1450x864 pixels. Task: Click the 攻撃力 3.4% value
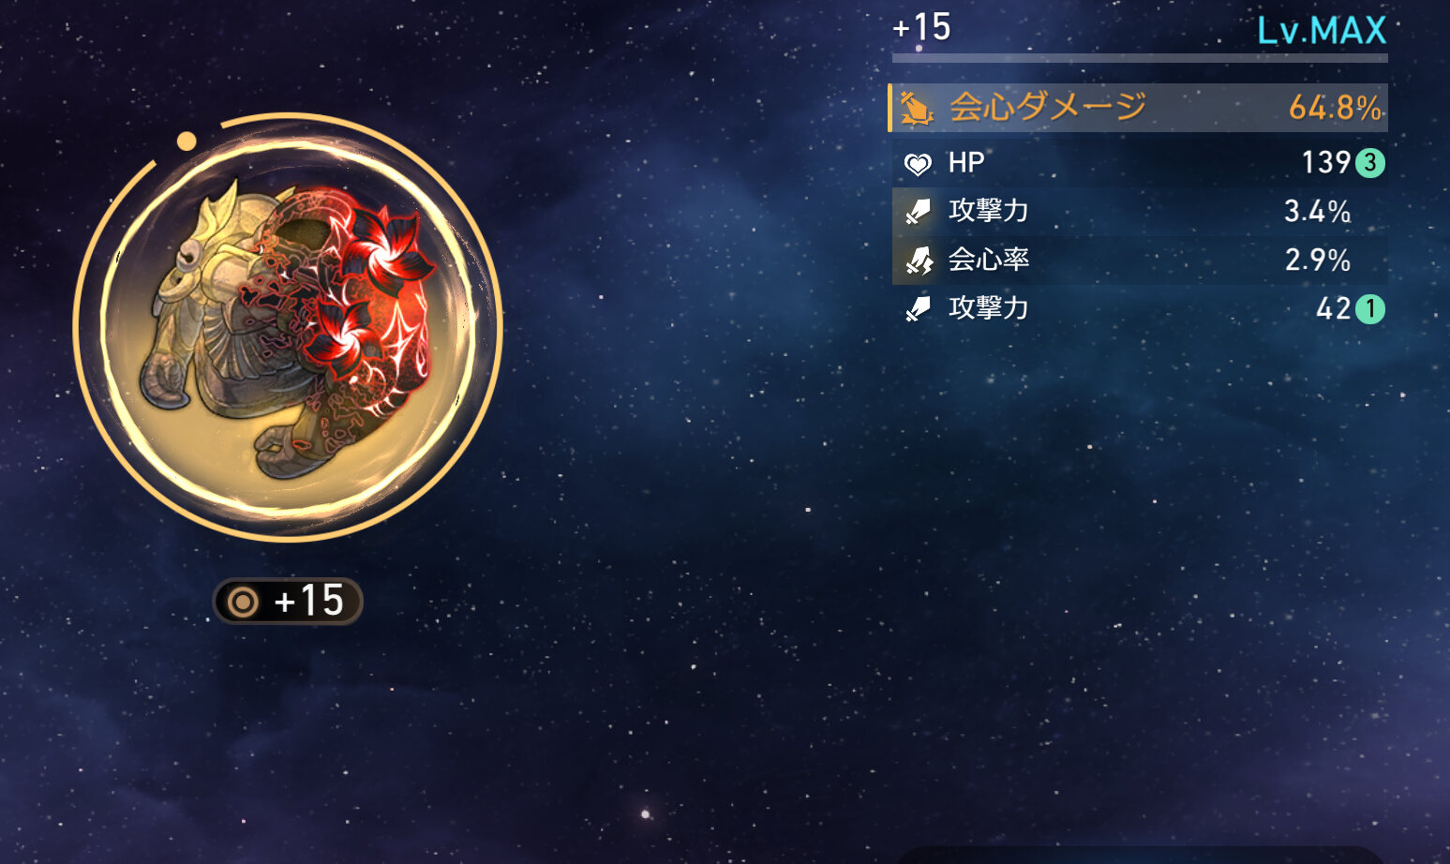(1317, 212)
